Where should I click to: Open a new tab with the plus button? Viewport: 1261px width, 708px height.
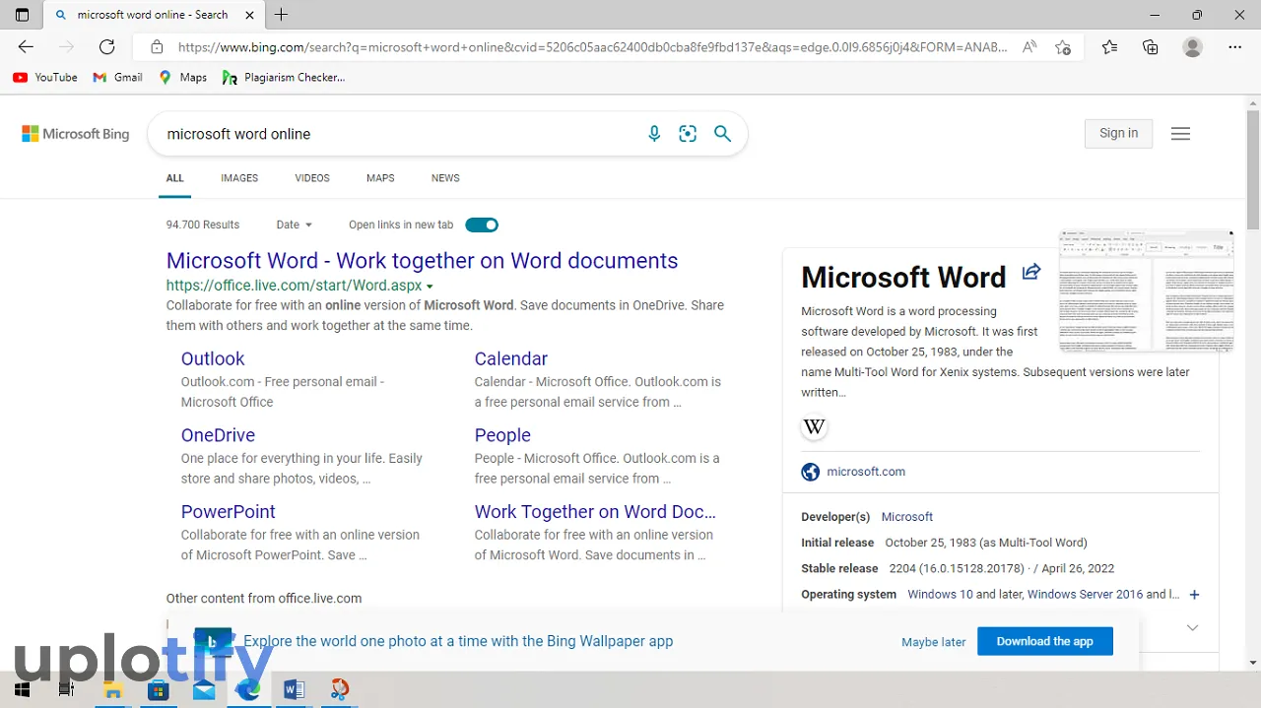(x=282, y=15)
